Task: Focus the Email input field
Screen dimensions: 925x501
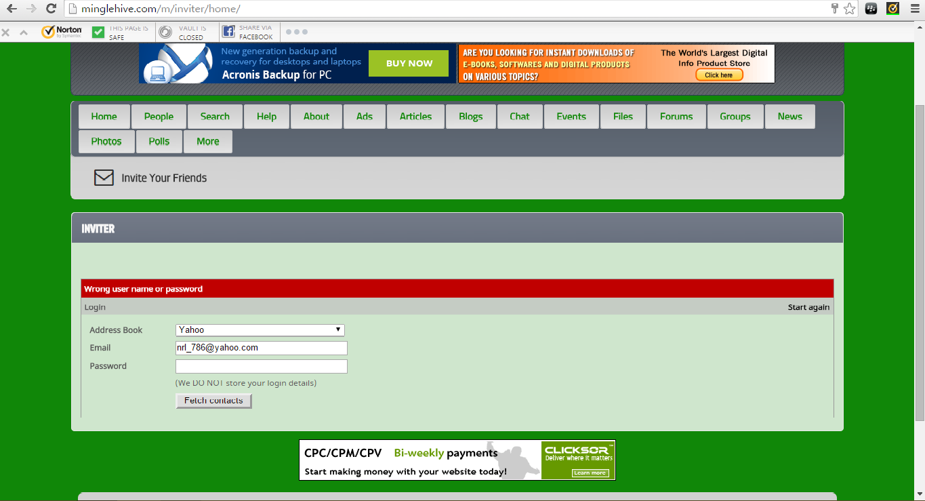Action: coord(262,348)
